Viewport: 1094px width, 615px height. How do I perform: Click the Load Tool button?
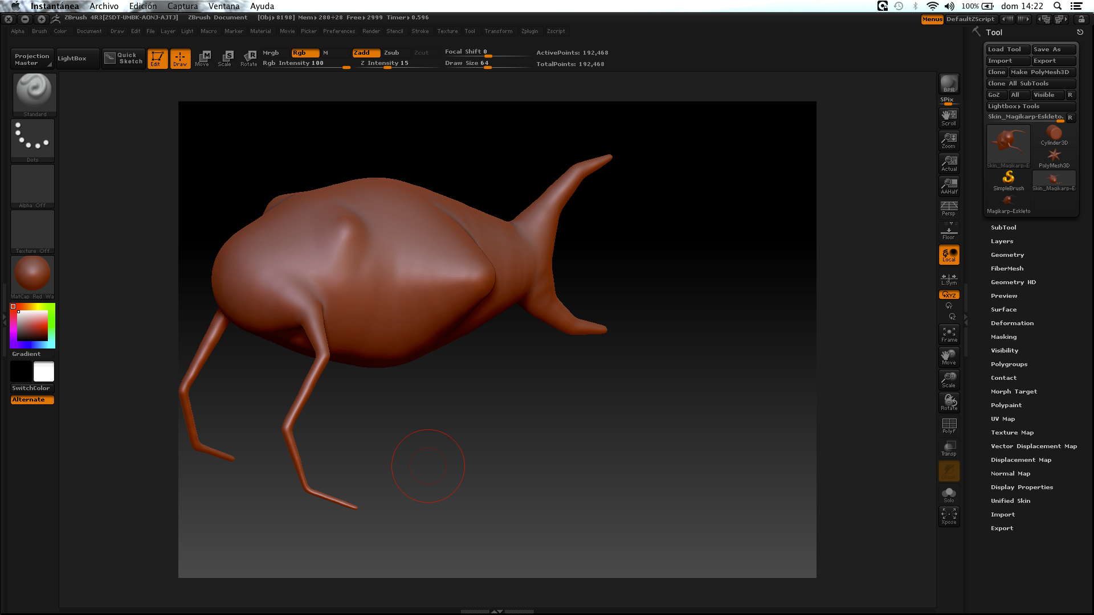(x=1007, y=50)
